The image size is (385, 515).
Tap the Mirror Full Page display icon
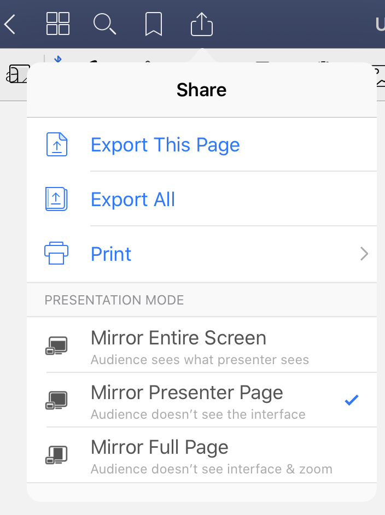[57, 454]
